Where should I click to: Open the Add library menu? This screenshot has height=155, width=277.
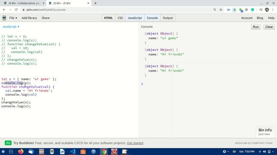[29, 18]
